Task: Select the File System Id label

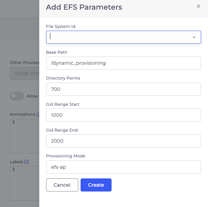Action: coord(61,27)
